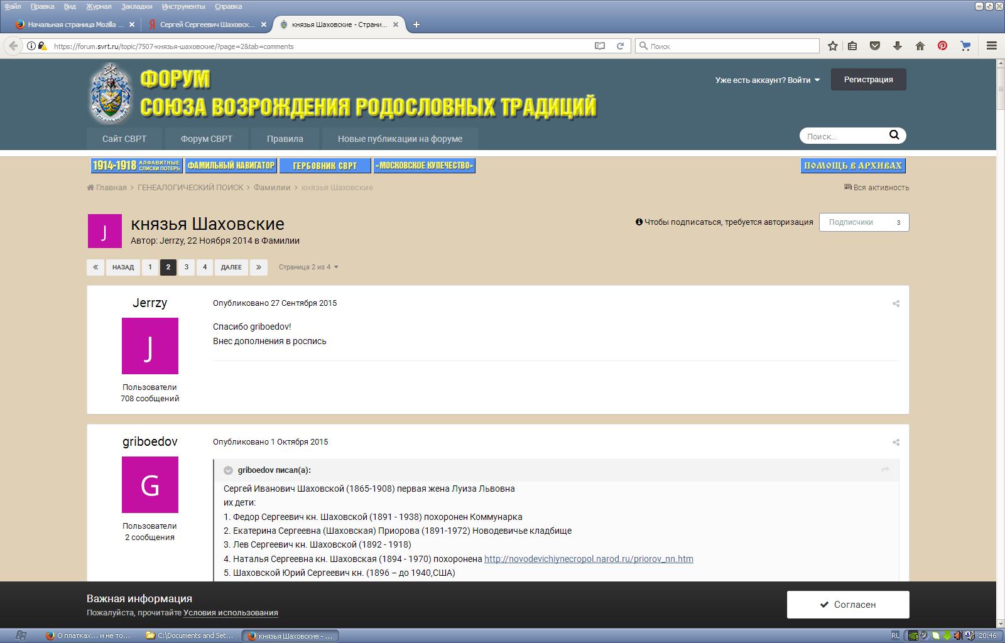Image resolution: width=1005 pixels, height=643 pixels.
Task: Click the Firefox bookmark star icon
Action: tap(832, 46)
